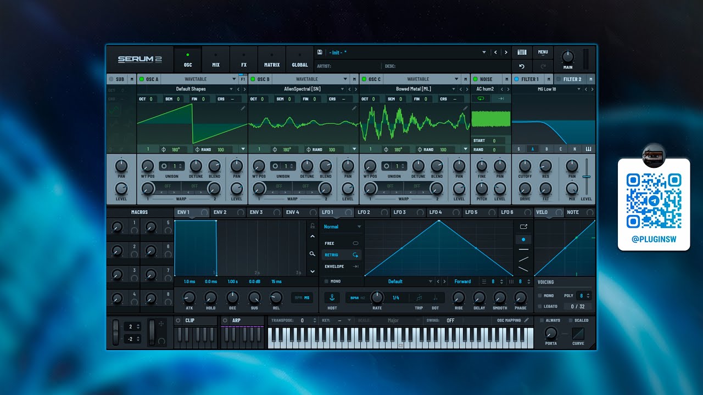The image size is (703, 395).
Task: Disable FILTER 1 with its power toggle
Action: click(x=516, y=79)
